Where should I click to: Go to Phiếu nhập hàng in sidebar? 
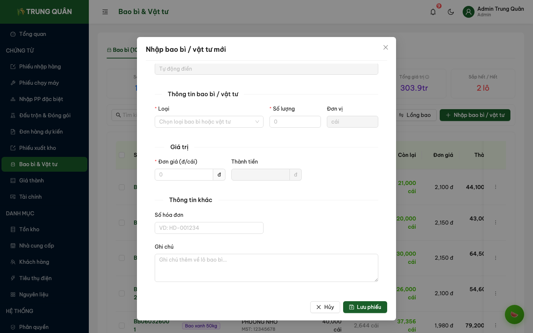(x=40, y=67)
